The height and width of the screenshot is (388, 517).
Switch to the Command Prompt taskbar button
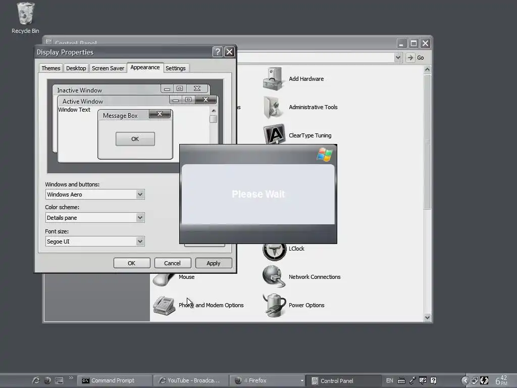pyautogui.click(x=115, y=380)
